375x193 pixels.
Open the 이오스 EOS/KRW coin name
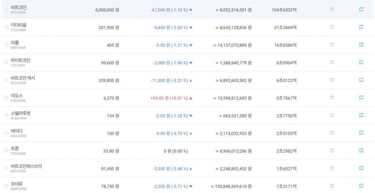pyautogui.click(x=18, y=98)
